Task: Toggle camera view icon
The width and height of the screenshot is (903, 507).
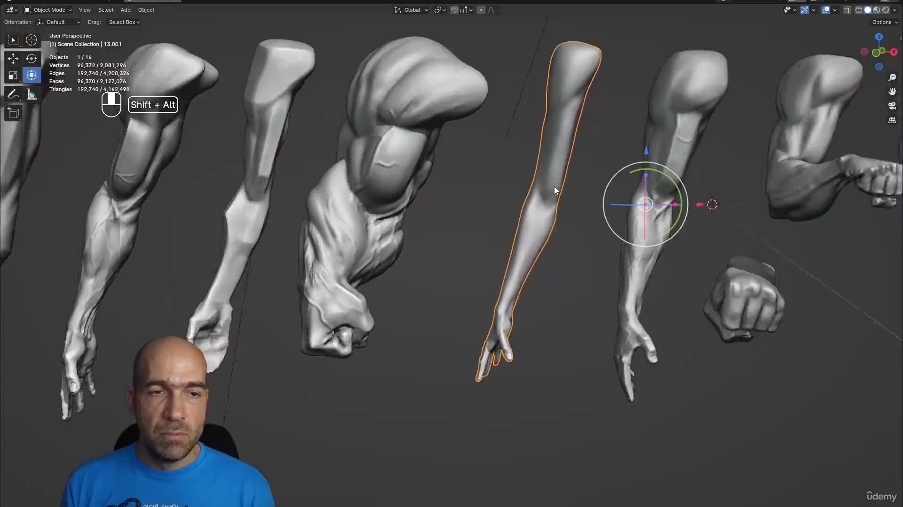Action: click(x=892, y=106)
